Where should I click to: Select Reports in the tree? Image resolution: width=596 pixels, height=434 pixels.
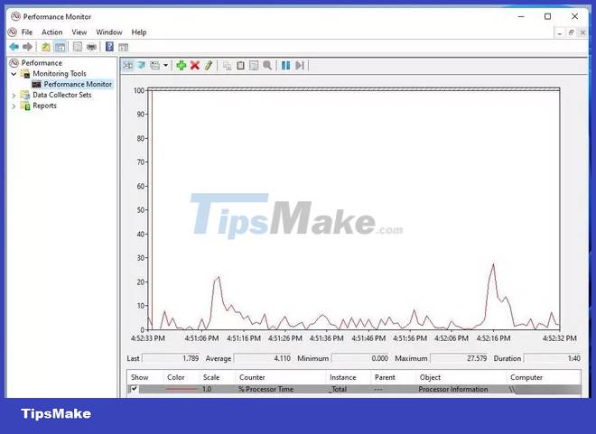click(x=44, y=106)
